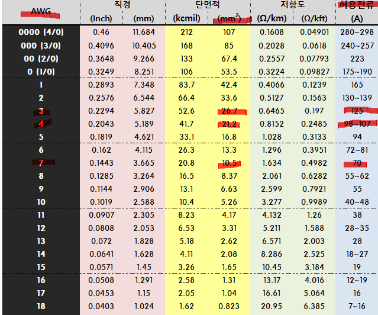
Task: Select the 21.2 area cell
Action: pos(229,124)
